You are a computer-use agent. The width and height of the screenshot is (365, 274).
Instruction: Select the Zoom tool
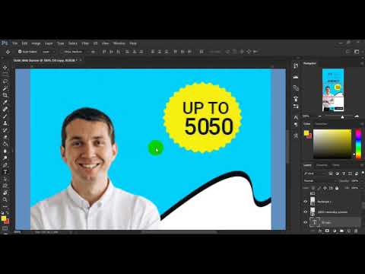coord(5,199)
